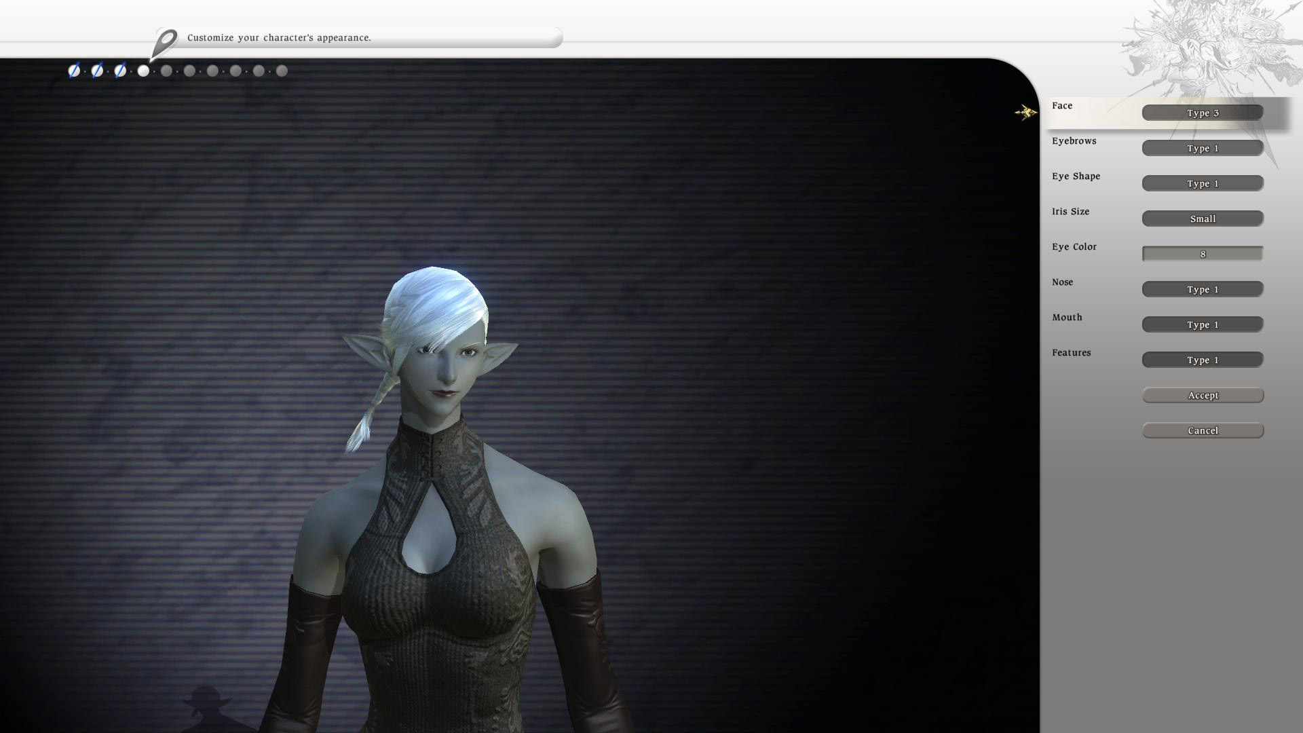The image size is (1303, 733).
Task: Change the Nose type selector
Action: pyautogui.click(x=1202, y=289)
